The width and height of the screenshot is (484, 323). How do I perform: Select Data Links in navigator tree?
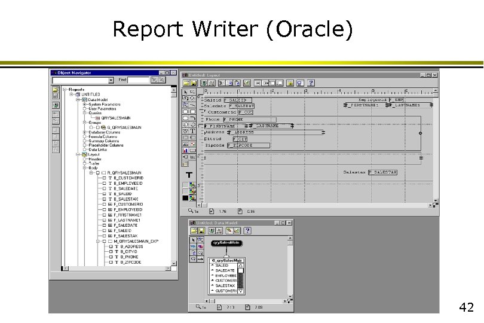pos(97,150)
